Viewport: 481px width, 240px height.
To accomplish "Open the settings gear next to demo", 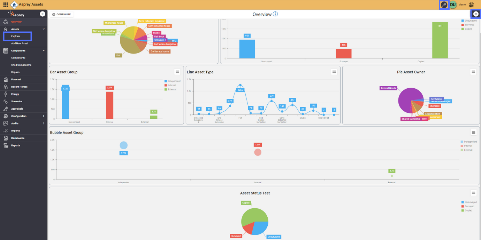I will pos(471,5).
